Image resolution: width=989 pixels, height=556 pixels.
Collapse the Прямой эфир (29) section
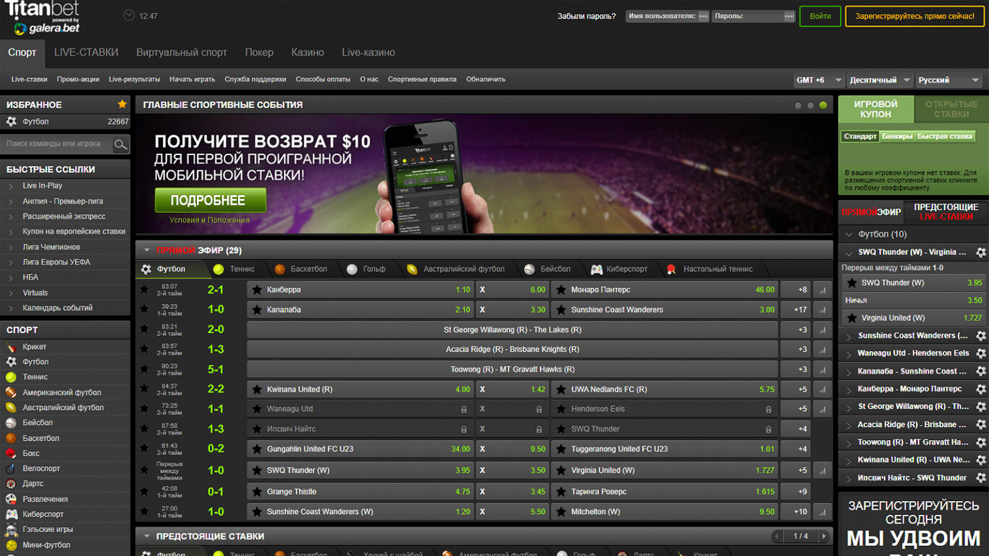pyautogui.click(x=146, y=250)
